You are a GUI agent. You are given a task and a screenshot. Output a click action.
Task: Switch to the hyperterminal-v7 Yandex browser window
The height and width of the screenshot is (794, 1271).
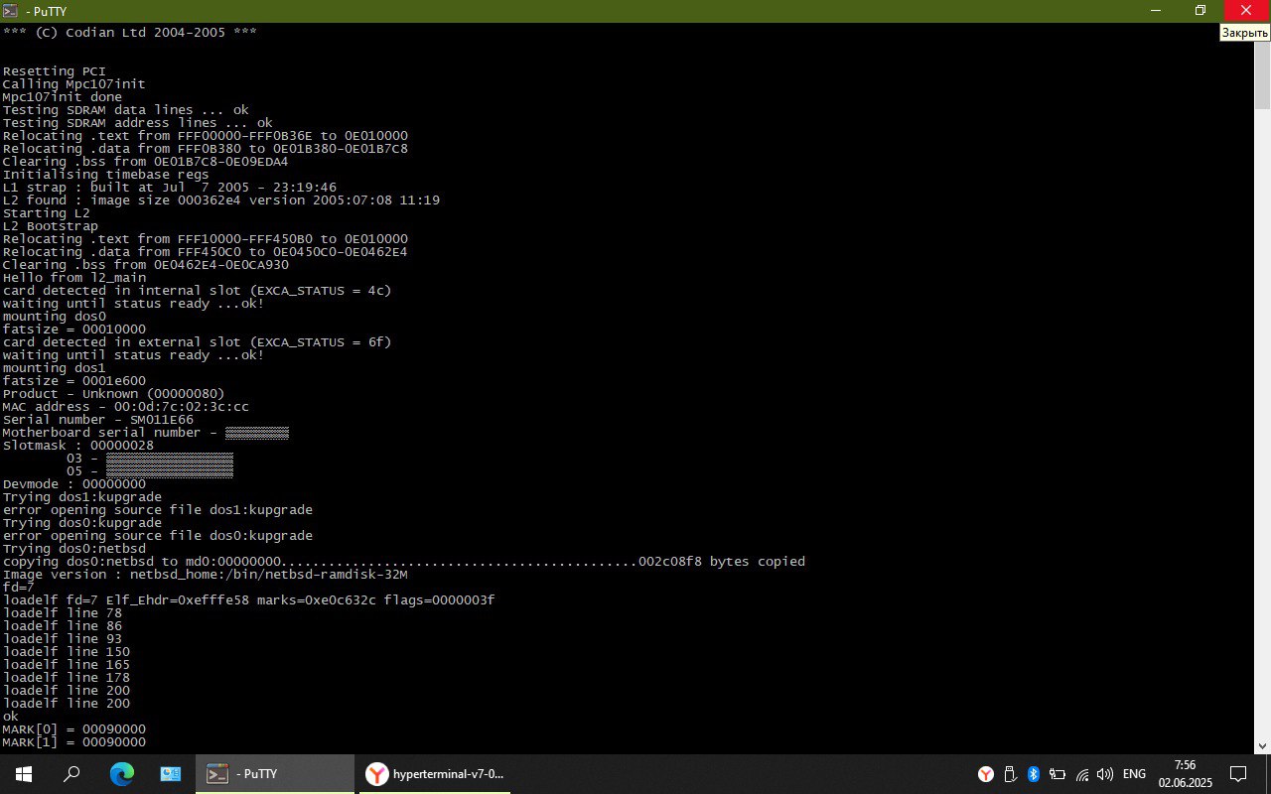[x=433, y=774]
